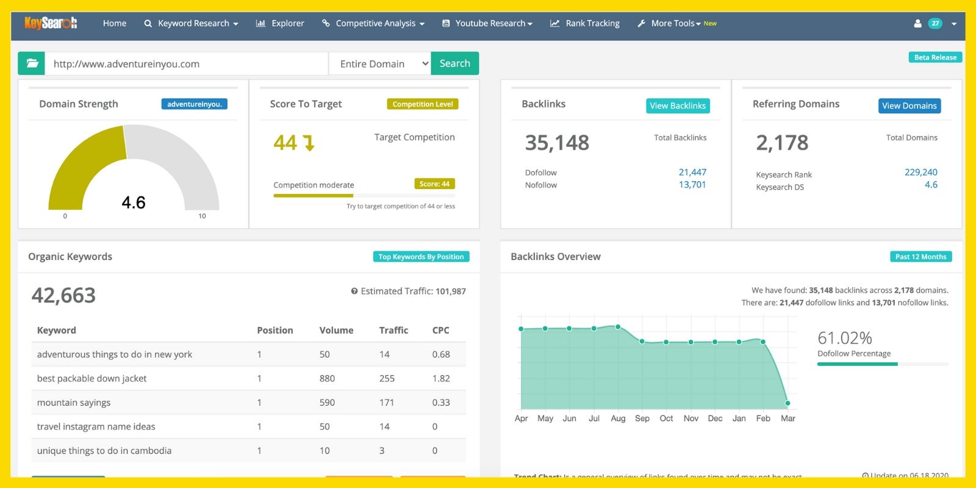Click the Estimated Traffic help icon
The height and width of the screenshot is (488, 976).
coord(354,292)
